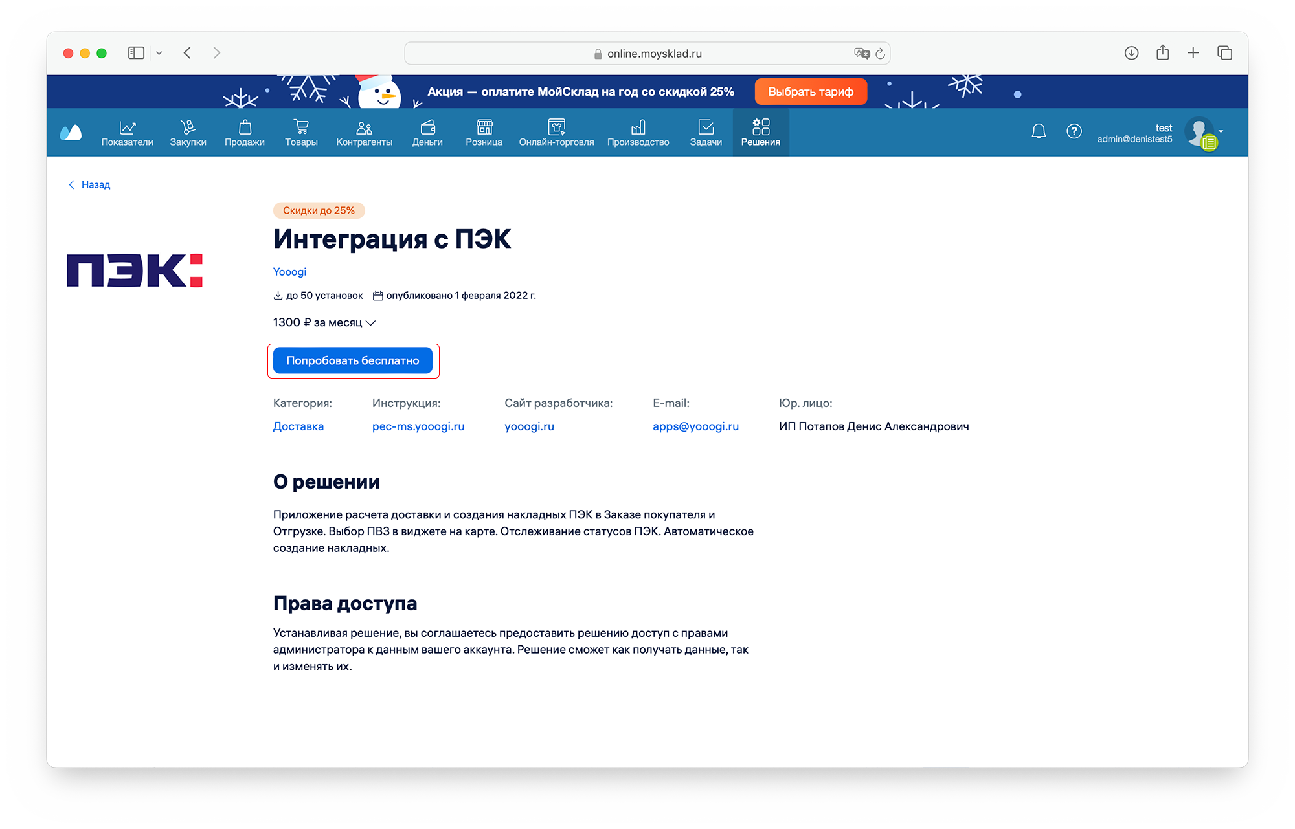Switch to Онлайн-торговля tab
The image size is (1295, 829).
pyautogui.click(x=556, y=133)
